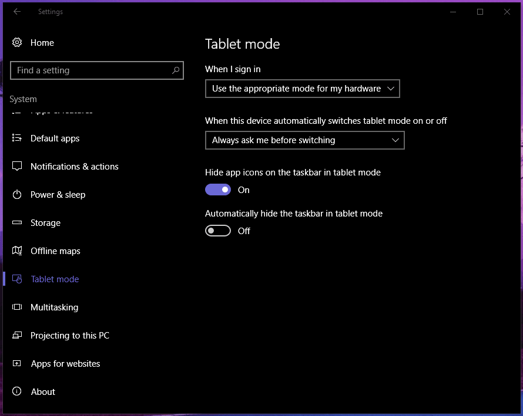Click the Find a setting search box

[x=88, y=70]
